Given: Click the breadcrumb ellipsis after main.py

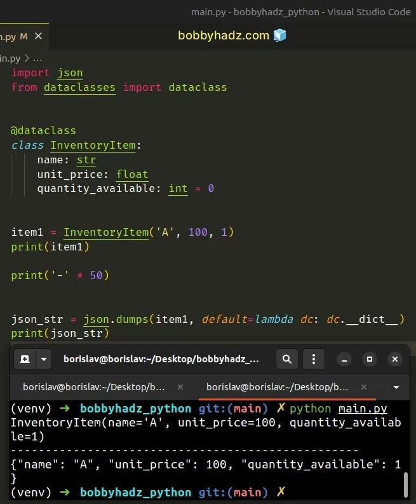Looking at the screenshot, I should (x=37, y=59).
